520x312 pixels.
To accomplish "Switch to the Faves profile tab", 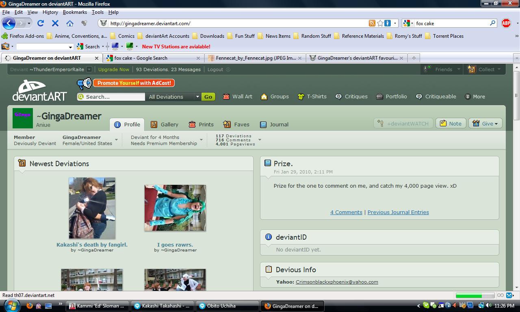I will pyautogui.click(x=236, y=124).
